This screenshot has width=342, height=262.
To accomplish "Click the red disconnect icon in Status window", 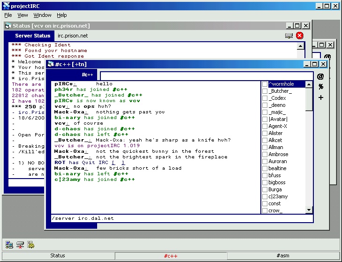I will pos(300,36).
